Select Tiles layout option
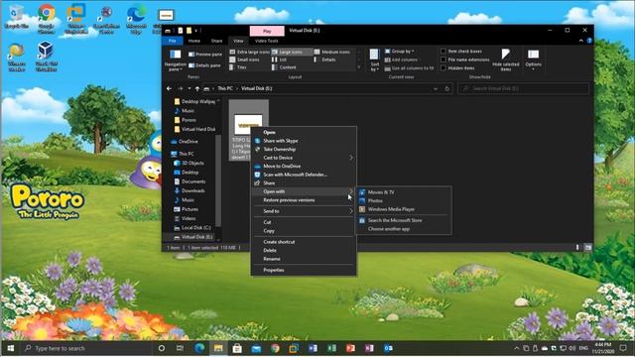635x357 pixels. click(x=238, y=67)
